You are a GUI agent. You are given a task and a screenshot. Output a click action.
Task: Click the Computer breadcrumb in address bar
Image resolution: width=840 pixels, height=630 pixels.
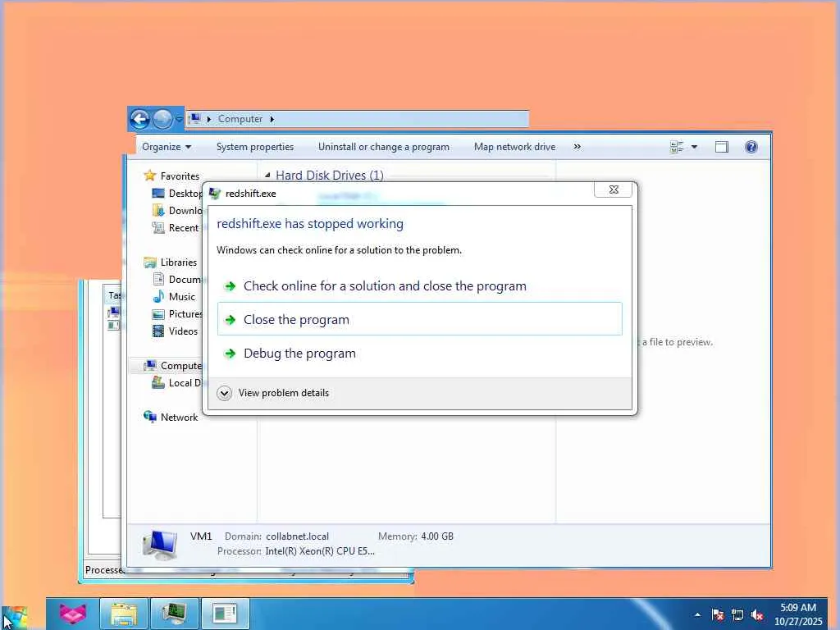coord(240,119)
